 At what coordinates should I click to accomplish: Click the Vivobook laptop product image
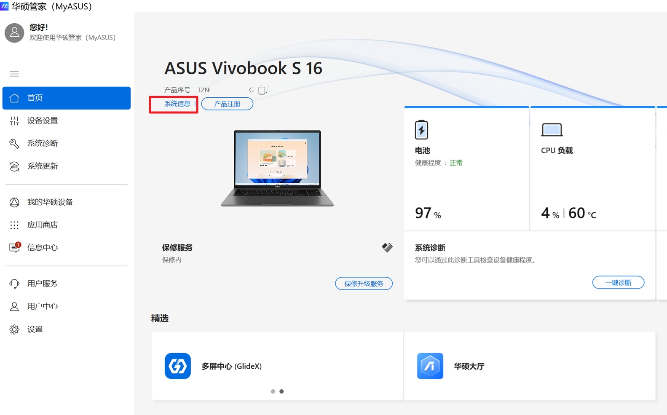[277, 168]
